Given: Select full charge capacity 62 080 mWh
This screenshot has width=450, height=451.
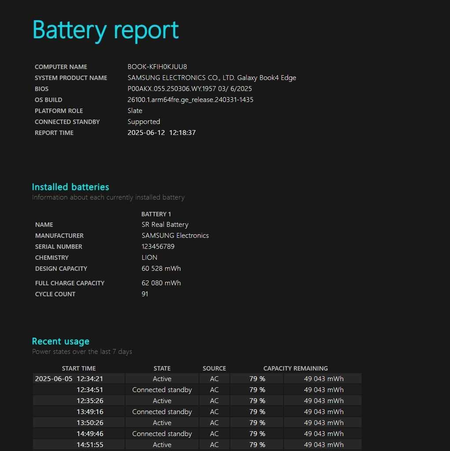Looking at the screenshot, I should pos(161,283).
